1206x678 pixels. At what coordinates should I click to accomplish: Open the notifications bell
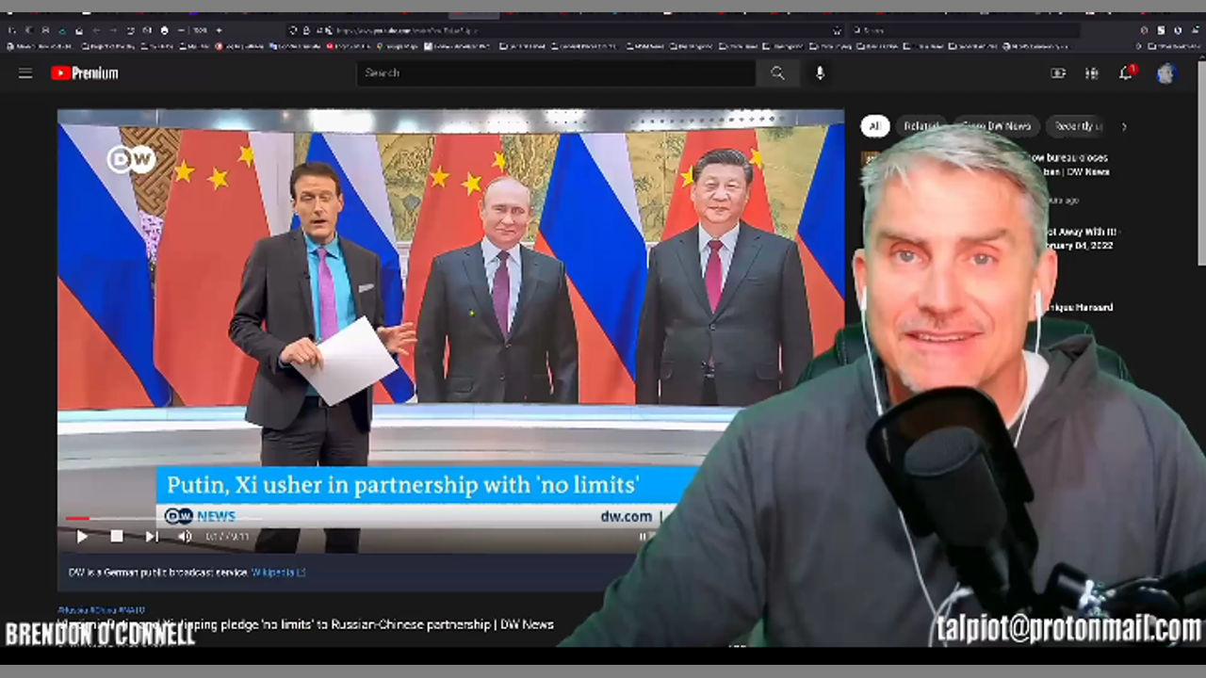coord(1125,73)
